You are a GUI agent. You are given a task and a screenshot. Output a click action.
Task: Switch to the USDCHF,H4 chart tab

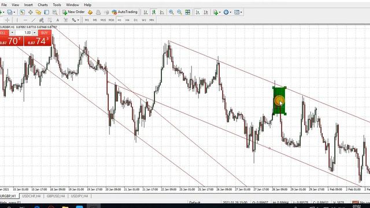point(31,196)
